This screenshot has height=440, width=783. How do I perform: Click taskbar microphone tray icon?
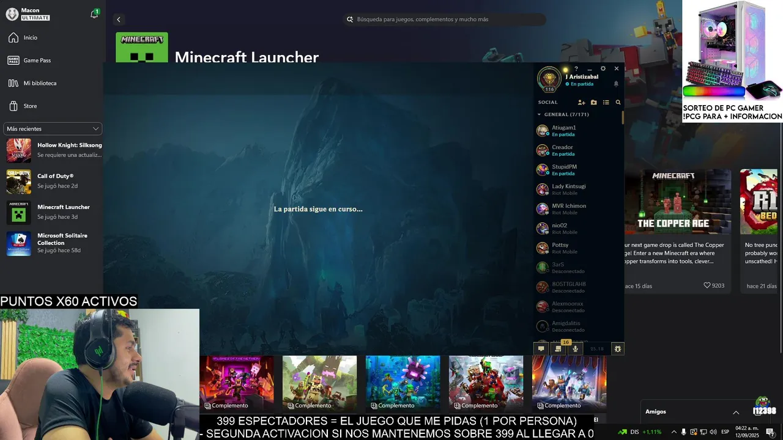point(684,432)
